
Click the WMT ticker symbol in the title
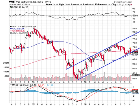[x=12, y=2]
